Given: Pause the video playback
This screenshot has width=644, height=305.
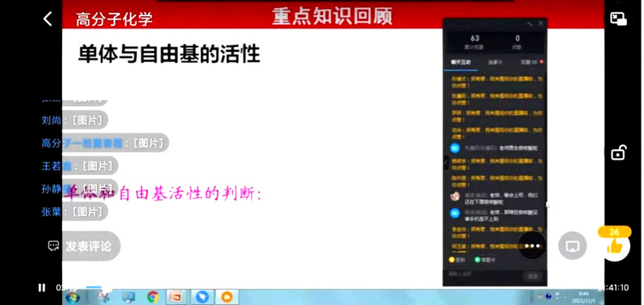Looking at the screenshot, I should pos(41,288).
